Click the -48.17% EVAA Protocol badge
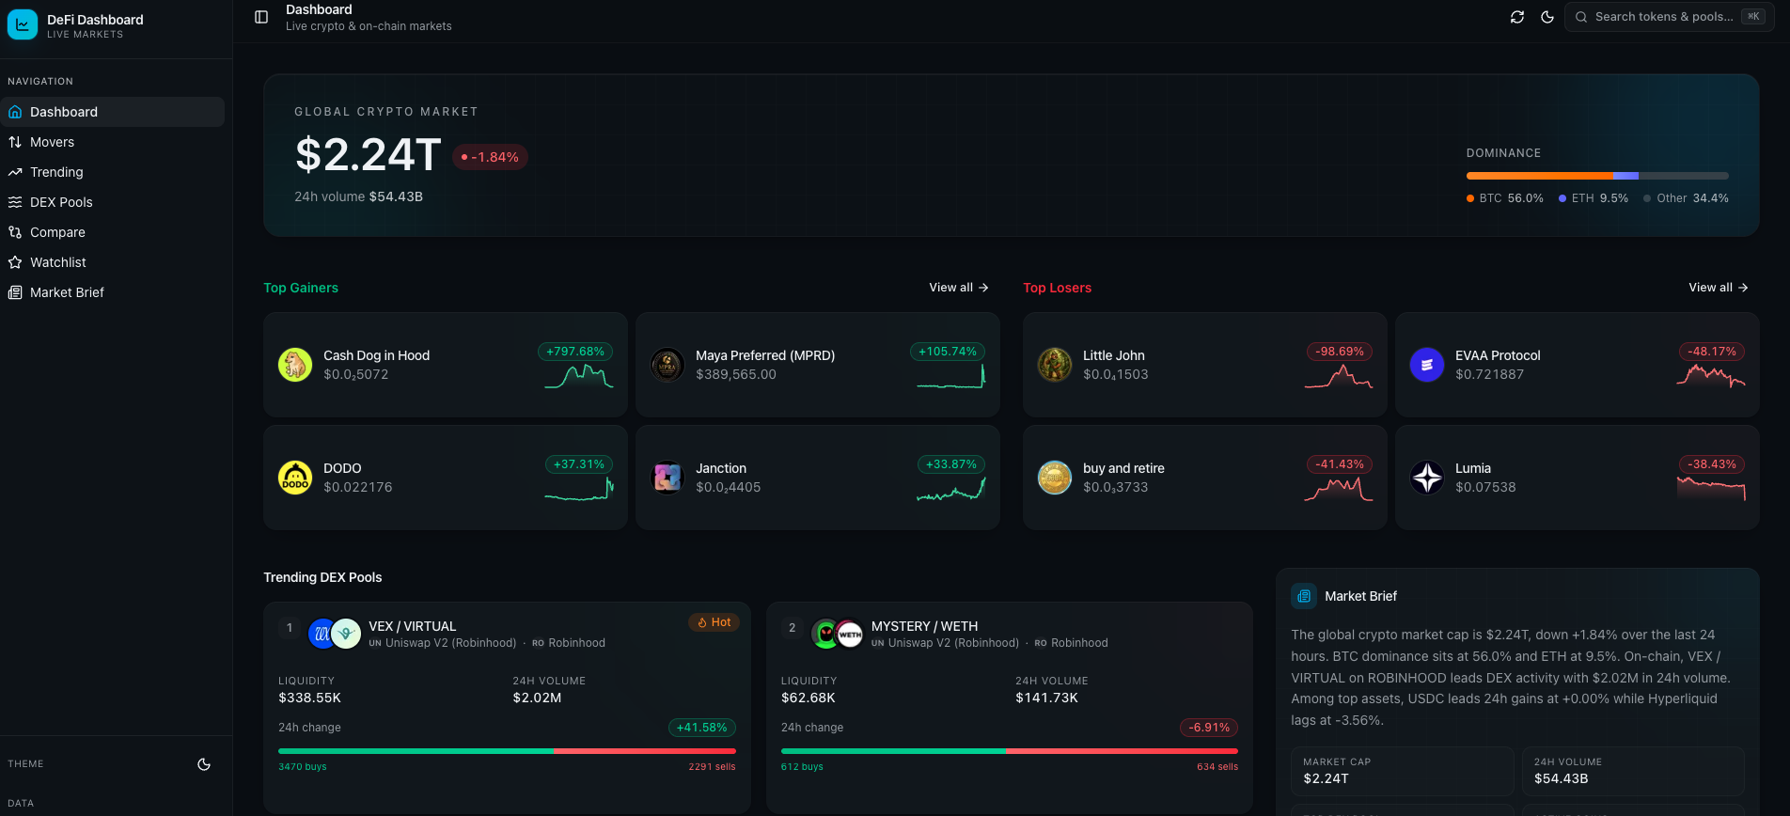 tap(1712, 352)
